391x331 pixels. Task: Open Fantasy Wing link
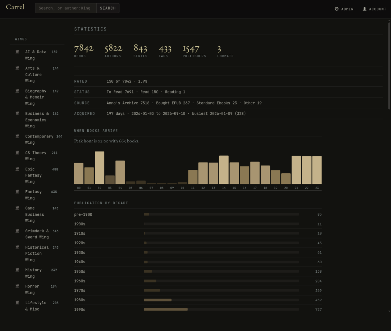click(33, 195)
